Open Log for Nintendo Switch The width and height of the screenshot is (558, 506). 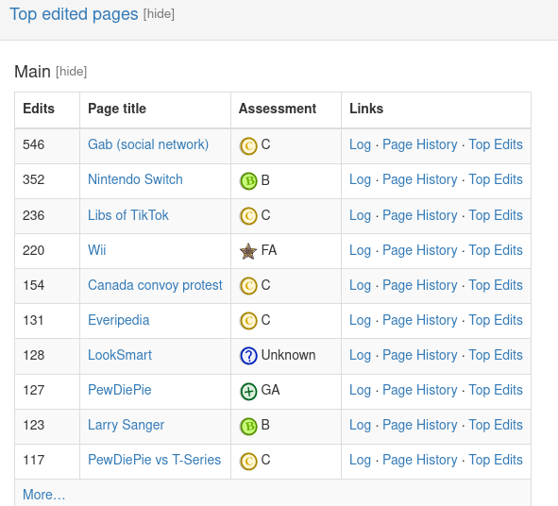coord(360,179)
